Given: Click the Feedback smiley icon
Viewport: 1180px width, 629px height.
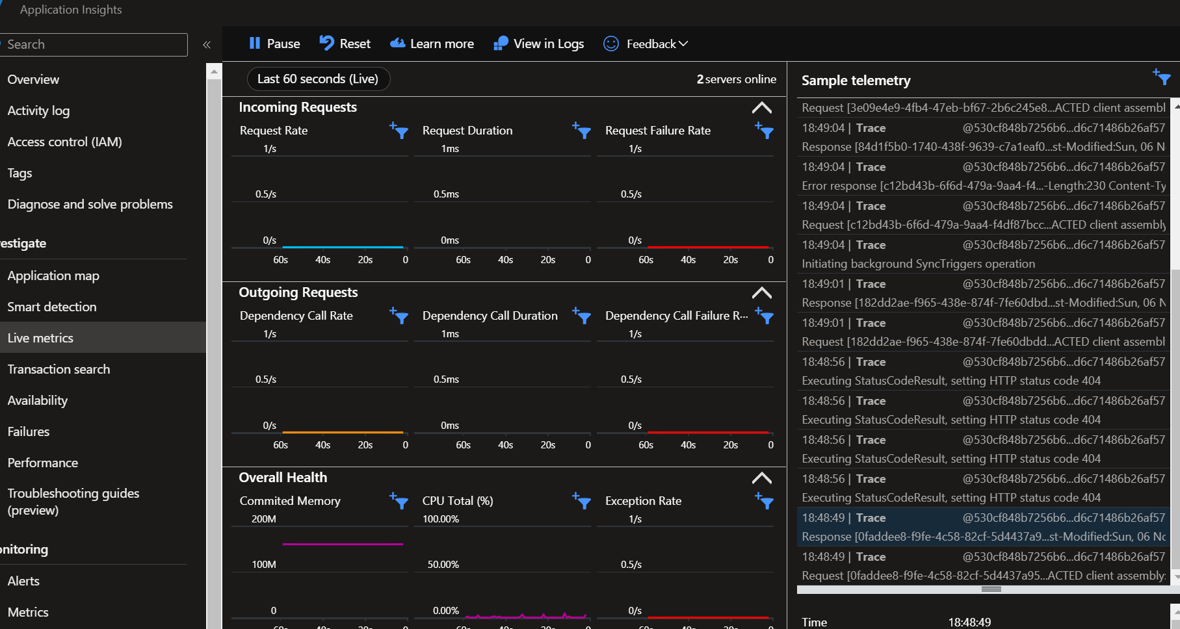Looking at the screenshot, I should point(611,44).
